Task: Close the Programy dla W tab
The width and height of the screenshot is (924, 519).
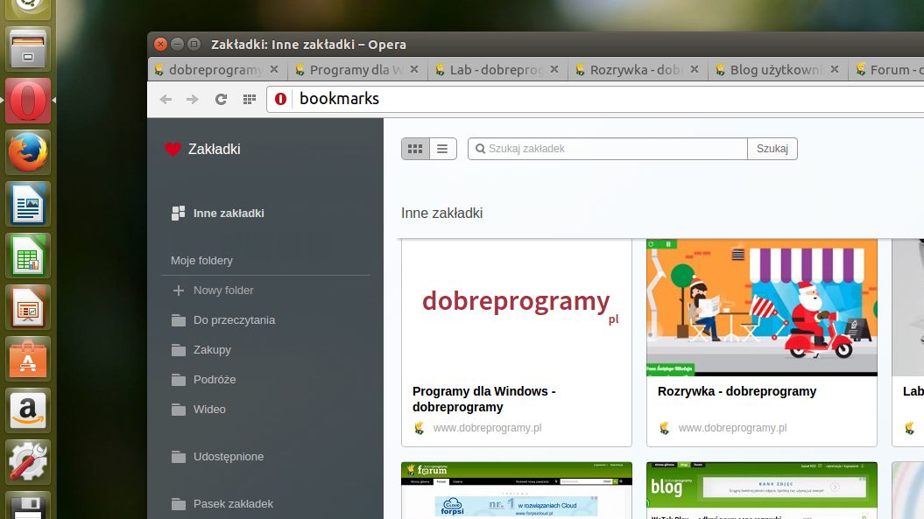Action: click(x=414, y=69)
